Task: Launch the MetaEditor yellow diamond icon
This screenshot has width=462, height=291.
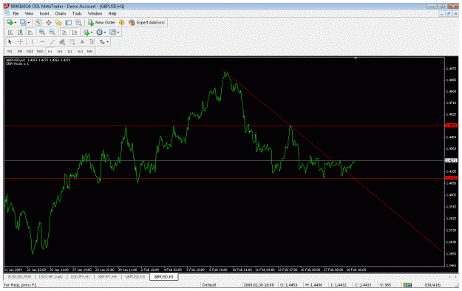Action: click(122, 23)
